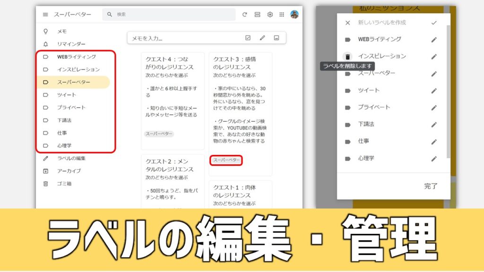Click スーパーベター tag on クエスト3 note
Screen dimensions: 484x272
click(226, 160)
